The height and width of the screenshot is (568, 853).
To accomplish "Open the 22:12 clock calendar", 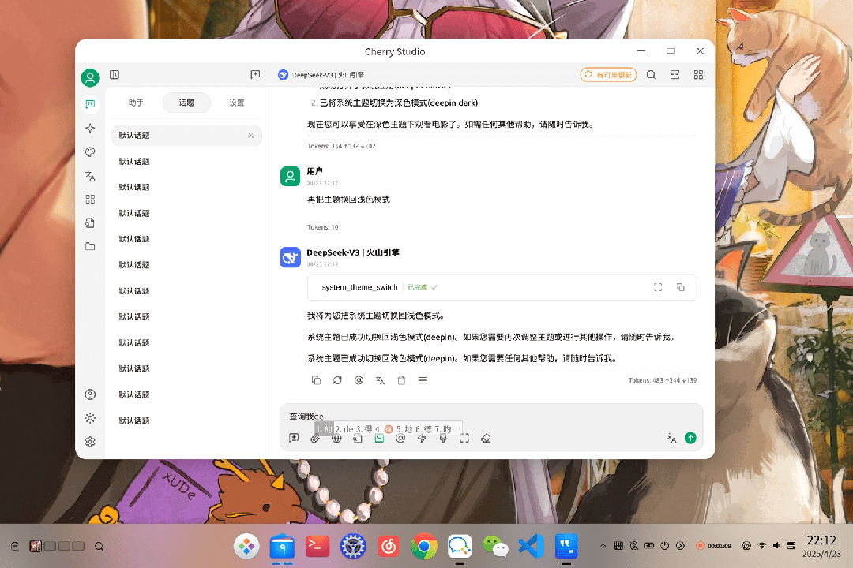I will [x=821, y=546].
